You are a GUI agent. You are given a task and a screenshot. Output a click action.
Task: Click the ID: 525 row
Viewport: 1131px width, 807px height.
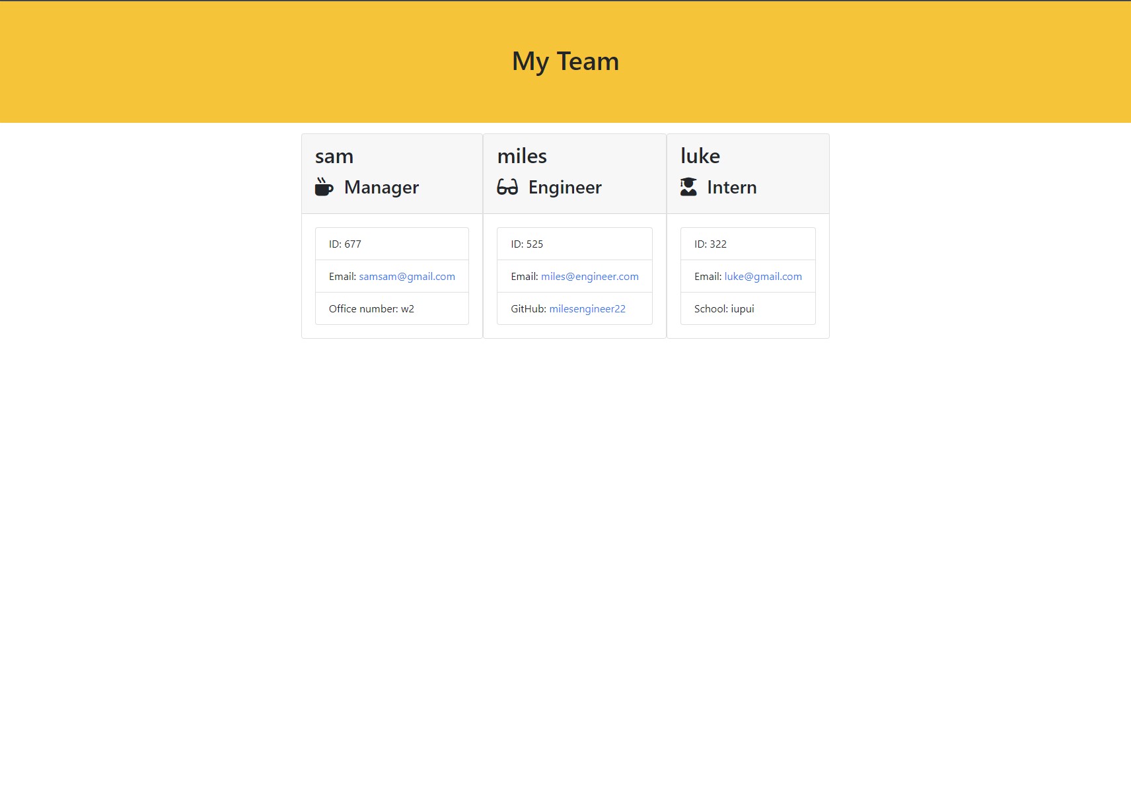575,244
